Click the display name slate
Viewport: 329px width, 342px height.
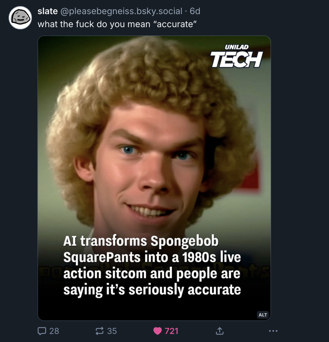coord(48,11)
